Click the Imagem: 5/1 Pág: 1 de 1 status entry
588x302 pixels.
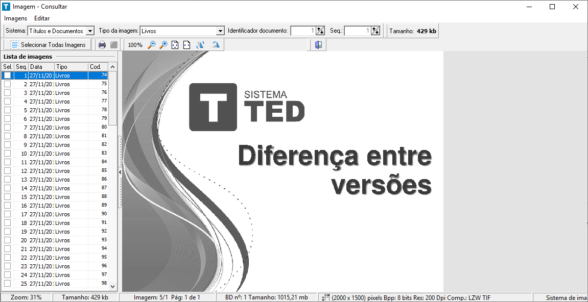(167, 297)
